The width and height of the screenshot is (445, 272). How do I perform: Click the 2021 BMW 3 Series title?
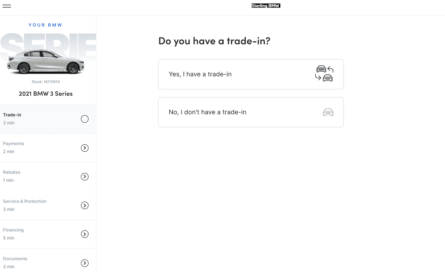tap(46, 94)
